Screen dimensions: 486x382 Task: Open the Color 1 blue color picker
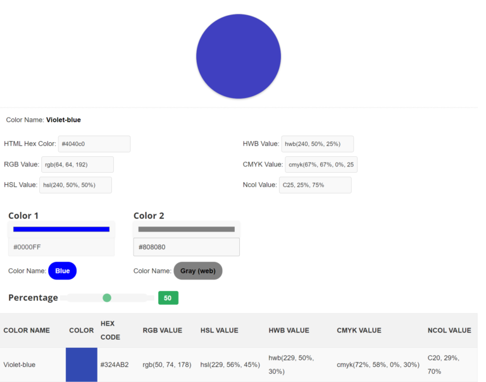[61, 229]
